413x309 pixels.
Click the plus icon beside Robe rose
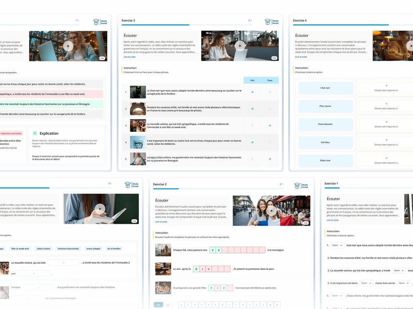387,158
